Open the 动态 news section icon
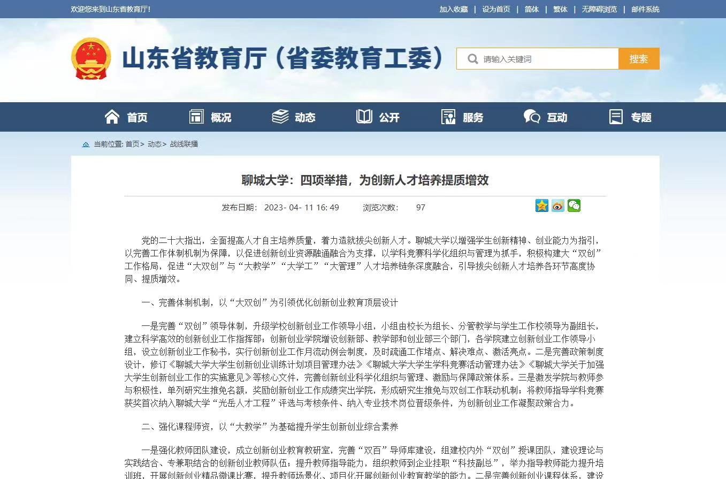This screenshot has width=726, height=479. click(280, 116)
